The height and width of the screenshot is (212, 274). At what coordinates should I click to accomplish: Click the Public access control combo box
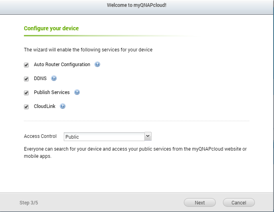tap(108, 137)
